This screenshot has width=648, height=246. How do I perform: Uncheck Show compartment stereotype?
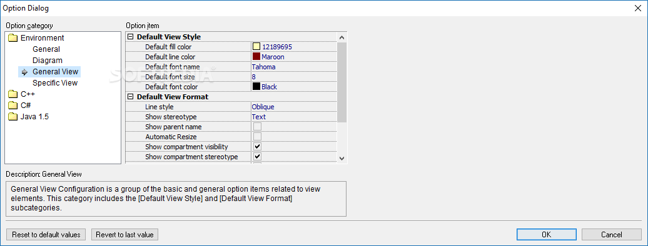click(x=257, y=157)
